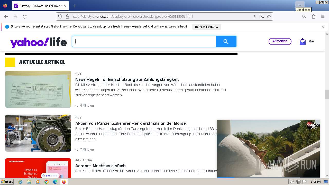Open Extensions puzzle icon
Screen dimensions: 329x185
coord(314,16)
